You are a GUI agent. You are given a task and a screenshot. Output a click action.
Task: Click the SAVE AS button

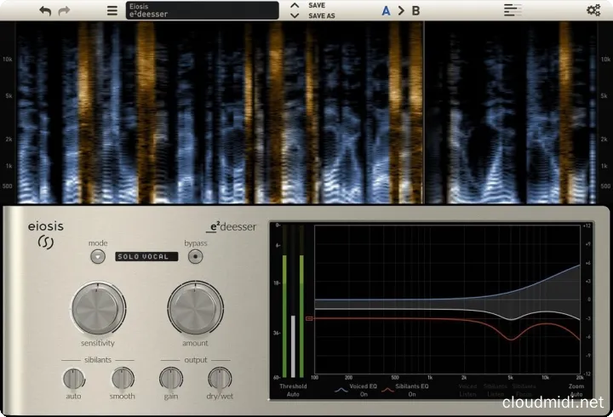coord(320,16)
